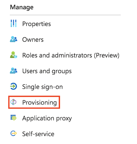Open Single sign-on settings
137x144 pixels.
click(x=42, y=87)
